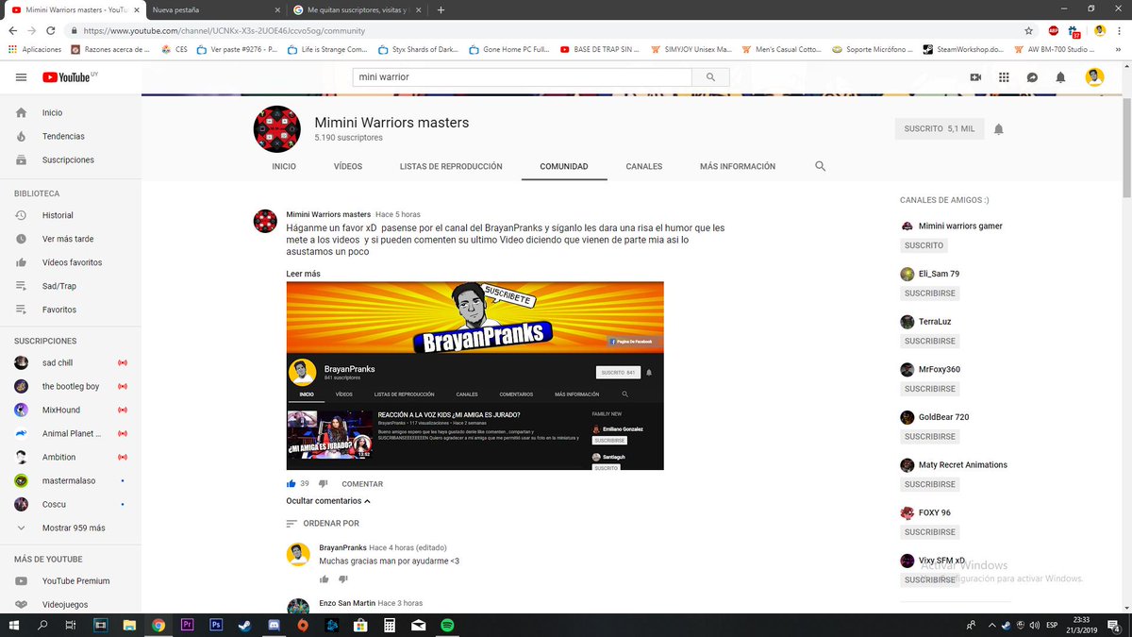The height and width of the screenshot is (637, 1132).
Task: Search within channel using magnifier icon
Action: [820, 166]
